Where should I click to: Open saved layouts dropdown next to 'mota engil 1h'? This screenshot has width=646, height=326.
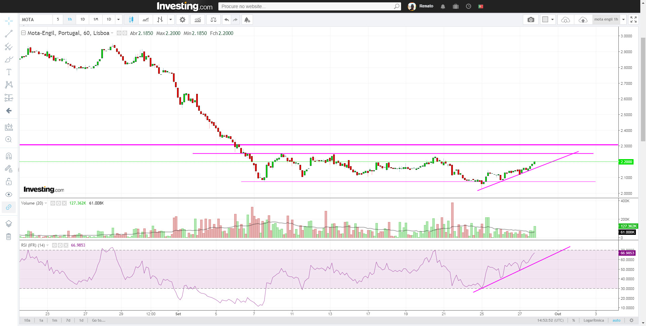[x=623, y=20]
